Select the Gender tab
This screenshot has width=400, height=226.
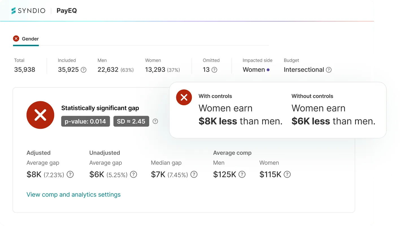tap(30, 39)
